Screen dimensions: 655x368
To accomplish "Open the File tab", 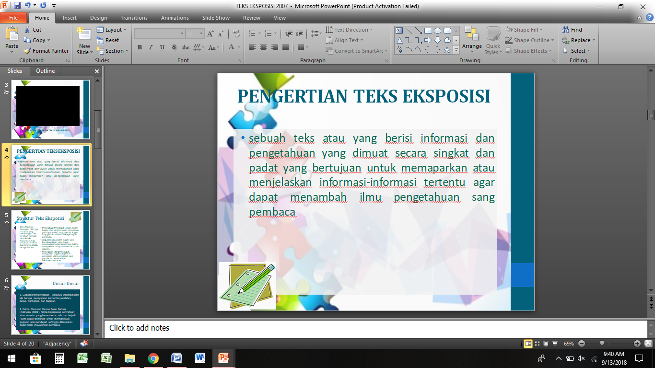I will tap(13, 18).
